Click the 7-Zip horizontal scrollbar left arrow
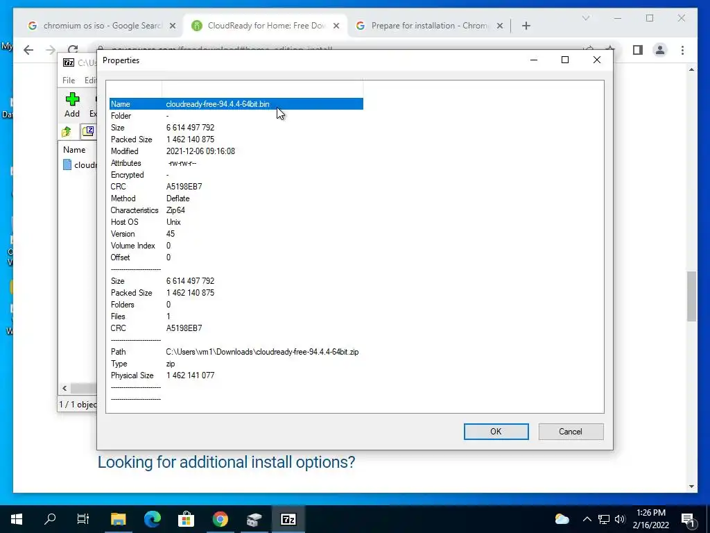This screenshot has width=710, height=533. [x=64, y=389]
